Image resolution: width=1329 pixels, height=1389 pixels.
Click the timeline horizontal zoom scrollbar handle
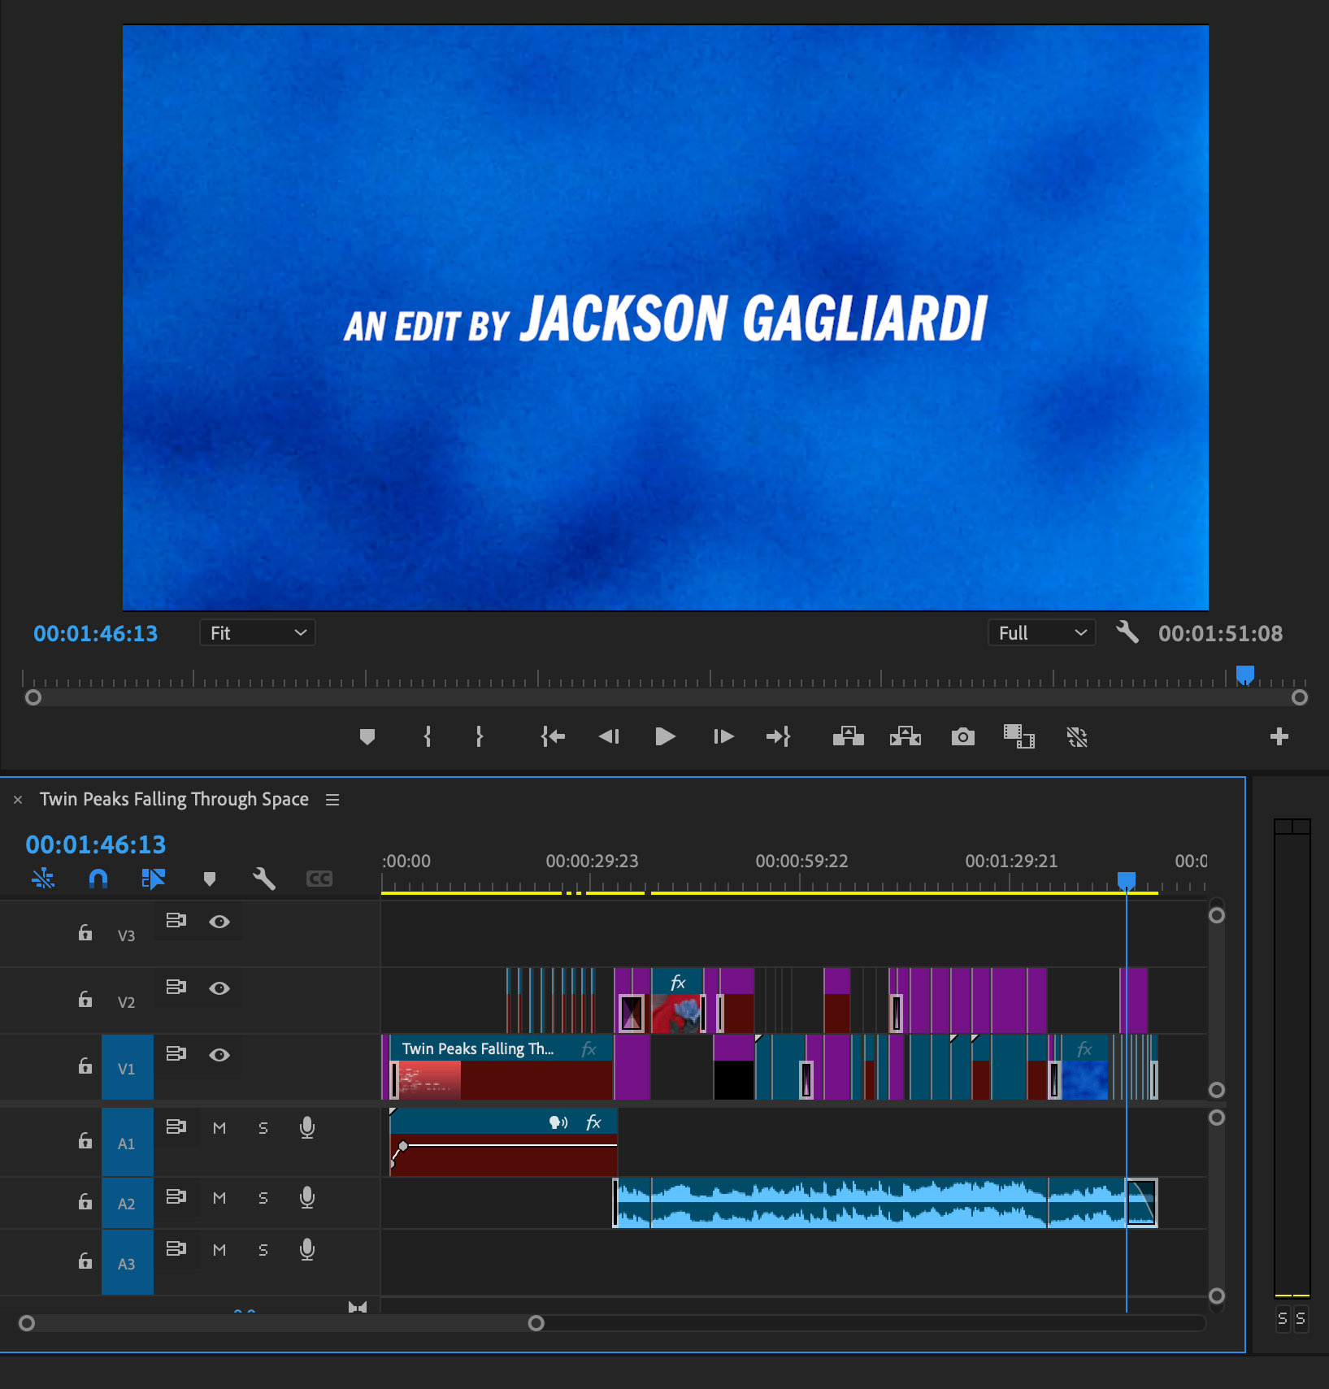click(x=536, y=1323)
